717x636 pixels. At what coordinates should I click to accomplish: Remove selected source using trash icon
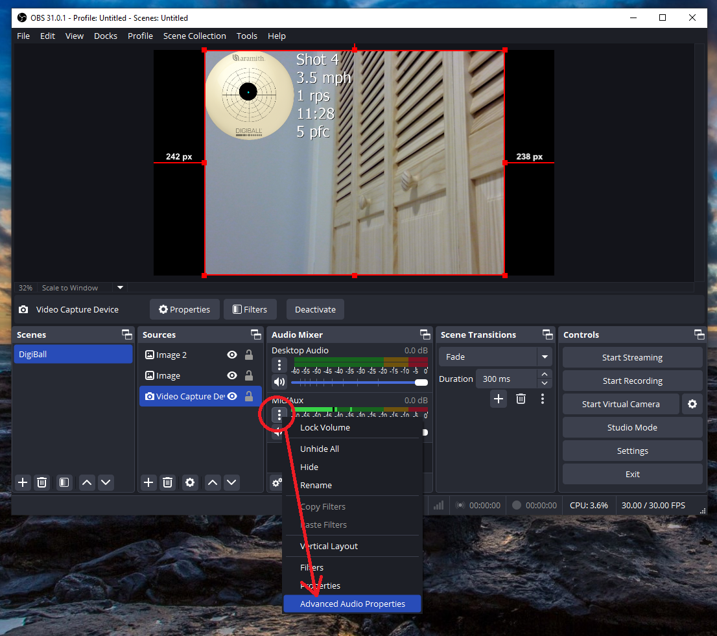click(167, 482)
